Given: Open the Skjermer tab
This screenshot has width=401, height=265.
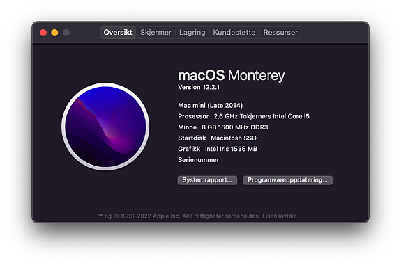Looking at the screenshot, I should click(x=156, y=33).
